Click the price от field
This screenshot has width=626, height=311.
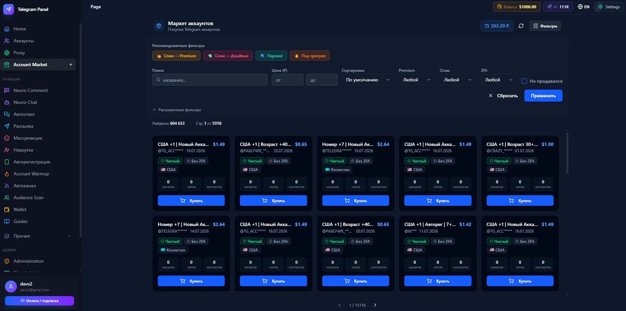288,80
